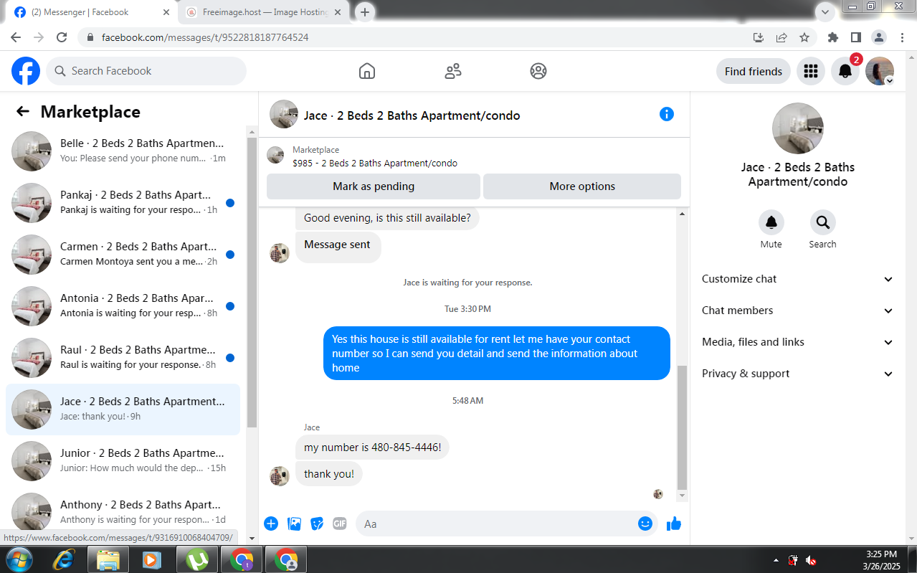The height and width of the screenshot is (573, 917).
Task: Reload page with browser refresh icon
Action: click(62, 37)
